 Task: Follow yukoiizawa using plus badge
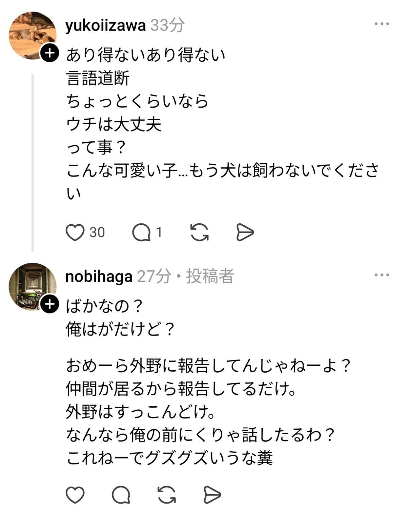50,53
